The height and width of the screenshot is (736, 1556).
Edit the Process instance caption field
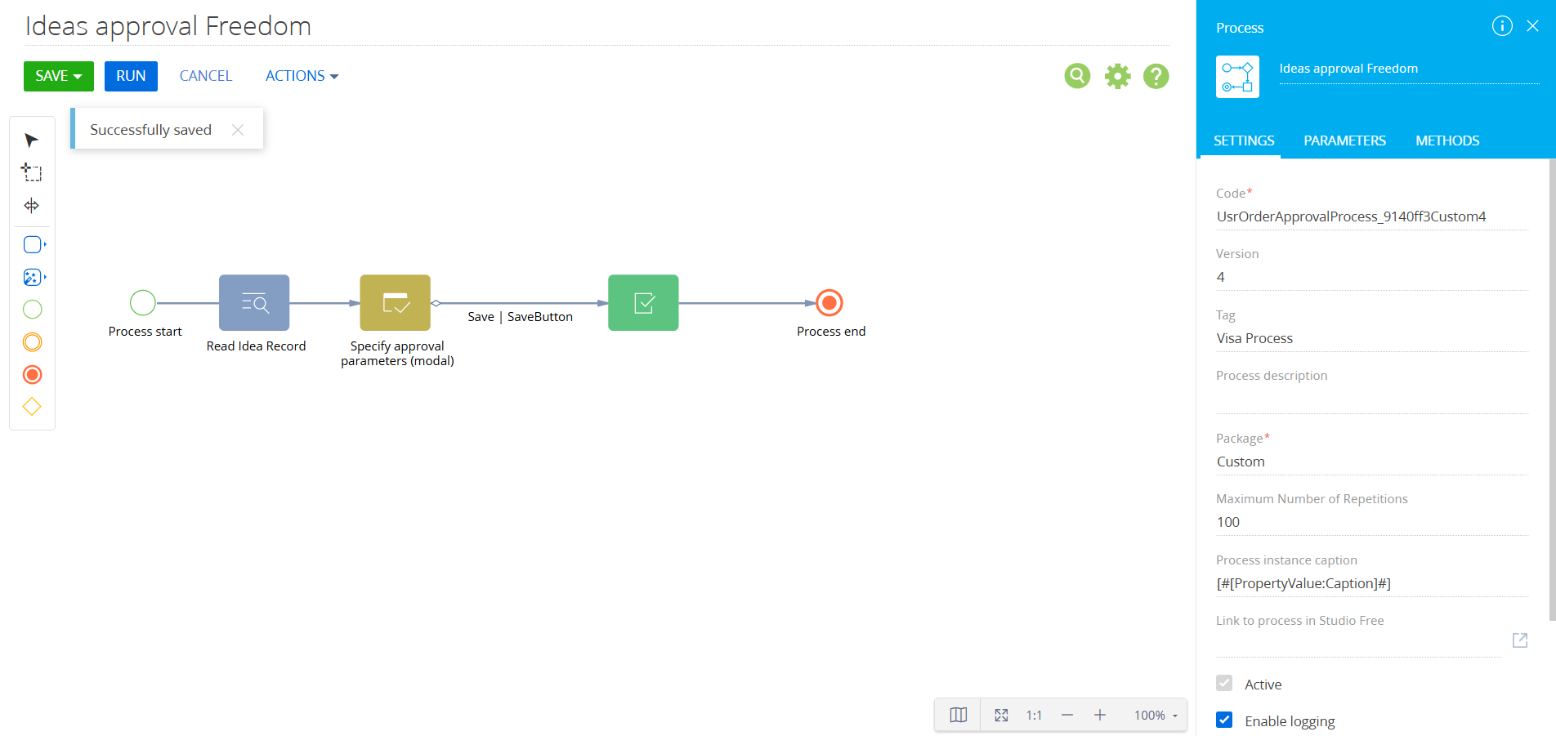(x=1372, y=583)
